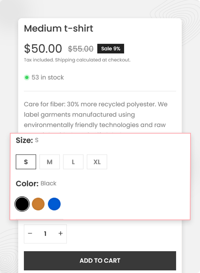Click the crossed-out $55.00 price

(x=81, y=49)
